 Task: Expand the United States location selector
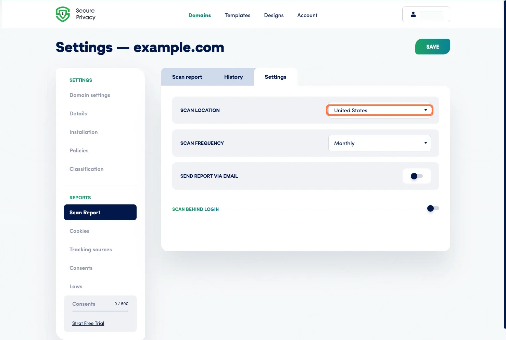point(379,110)
